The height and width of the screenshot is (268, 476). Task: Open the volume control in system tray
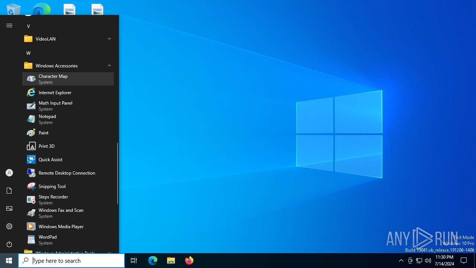point(428,261)
